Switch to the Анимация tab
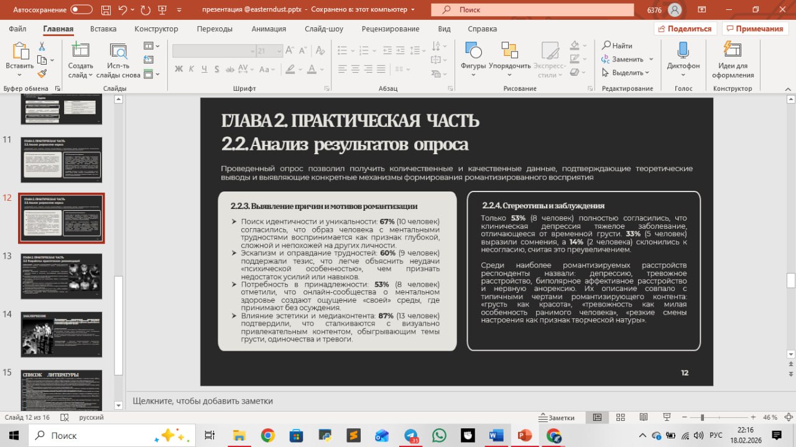796x447 pixels. click(x=269, y=29)
